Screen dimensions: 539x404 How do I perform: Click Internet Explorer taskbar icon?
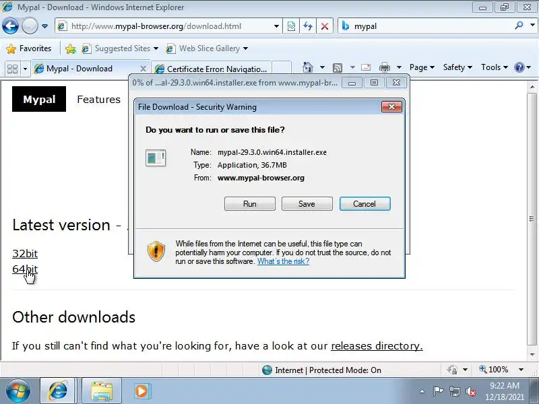coord(58,391)
